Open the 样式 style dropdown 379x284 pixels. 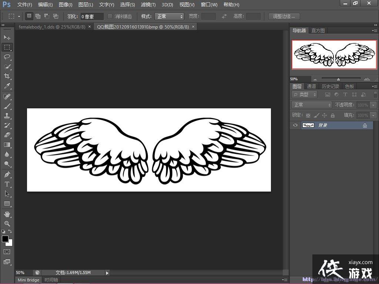pyautogui.click(x=170, y=16)
